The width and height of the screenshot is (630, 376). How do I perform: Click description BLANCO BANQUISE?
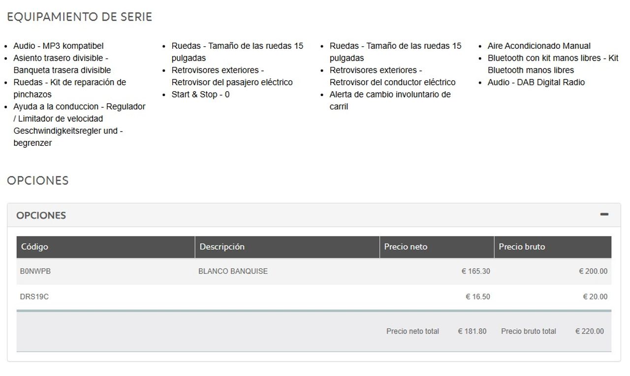[233, 271]
